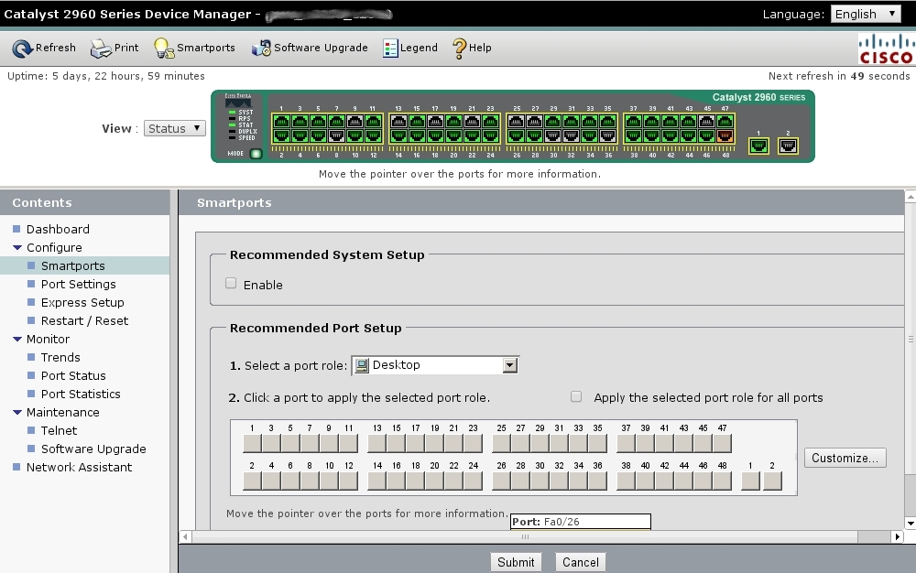Select port 17 on the switch front panel image
916x573 pixels.
435,122
